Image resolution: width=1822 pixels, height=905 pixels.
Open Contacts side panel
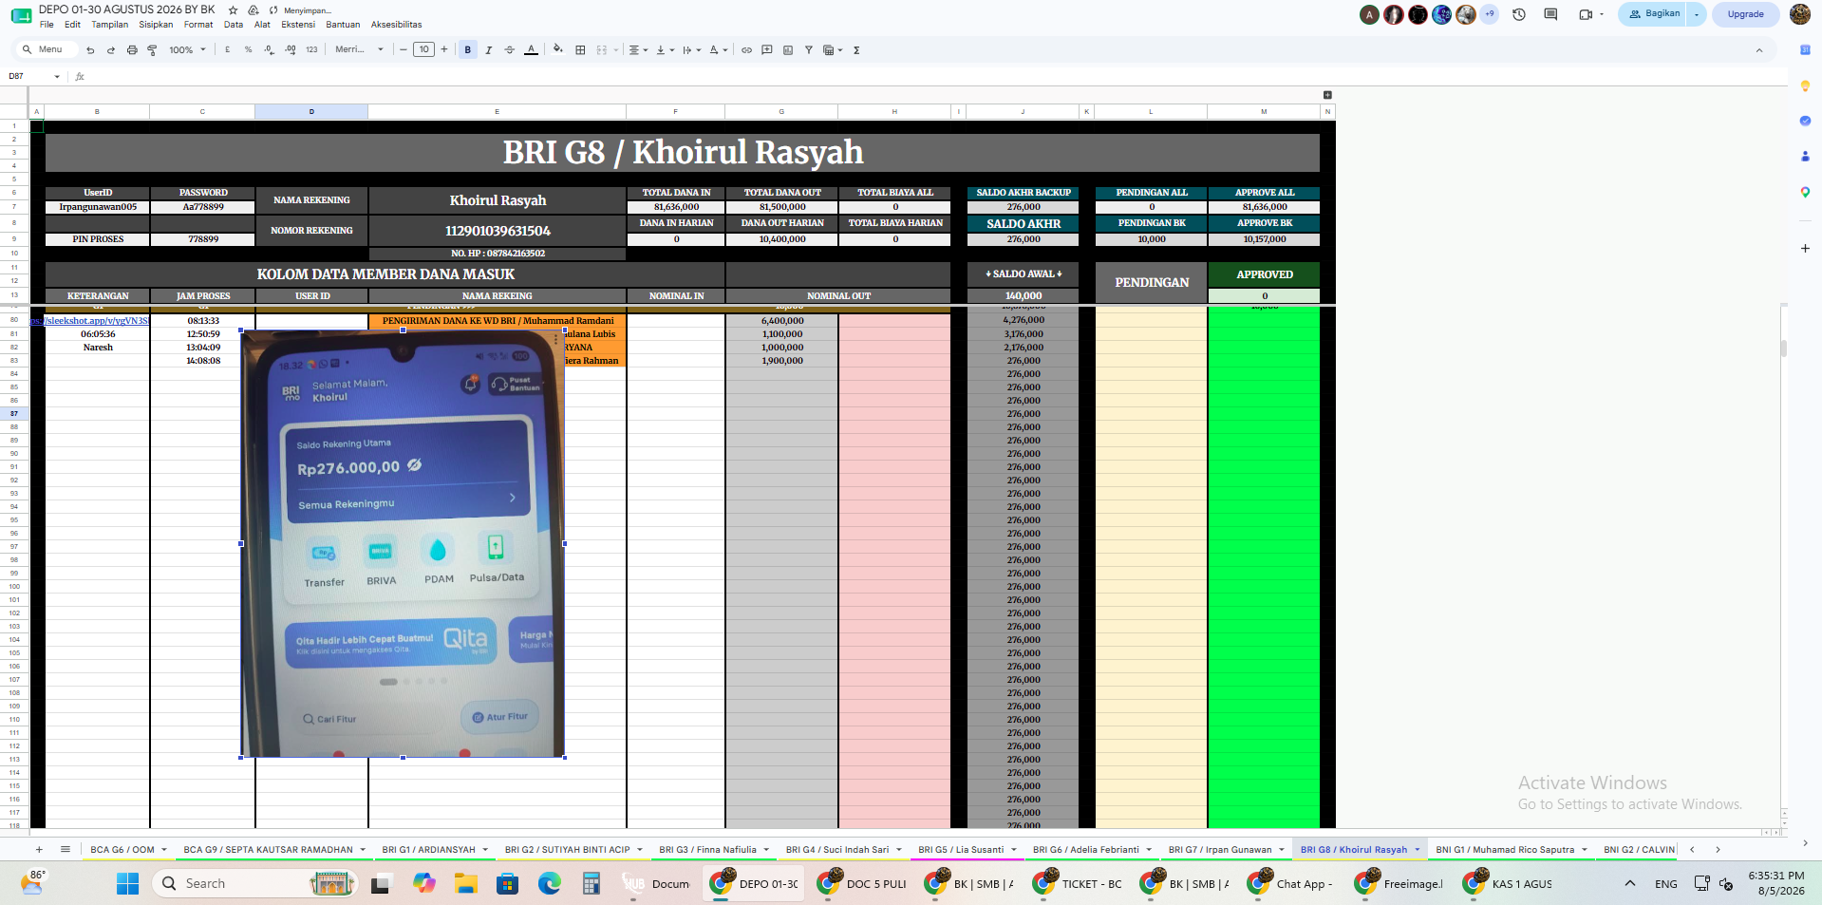click(x=1805, y=156)
